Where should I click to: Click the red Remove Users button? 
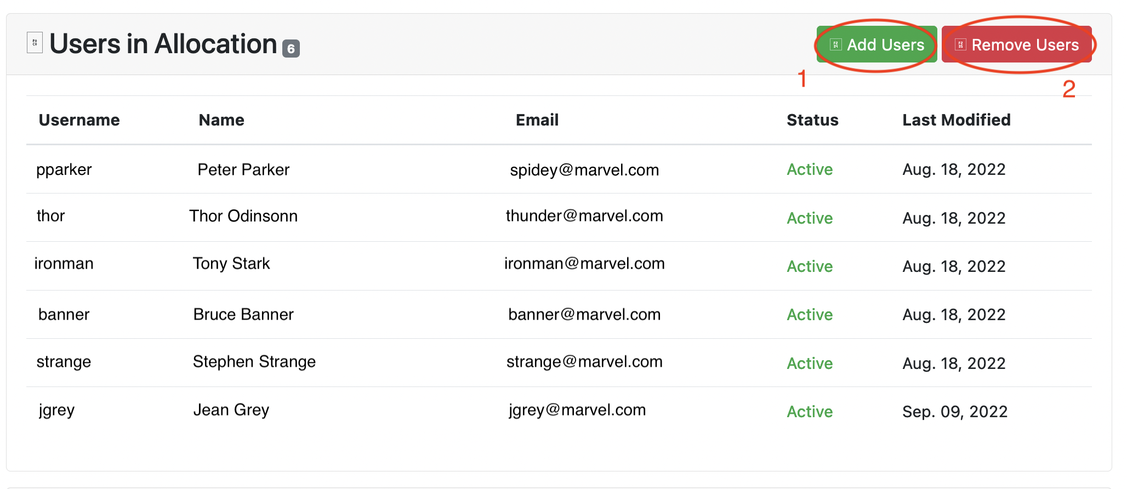(1017, 44)
